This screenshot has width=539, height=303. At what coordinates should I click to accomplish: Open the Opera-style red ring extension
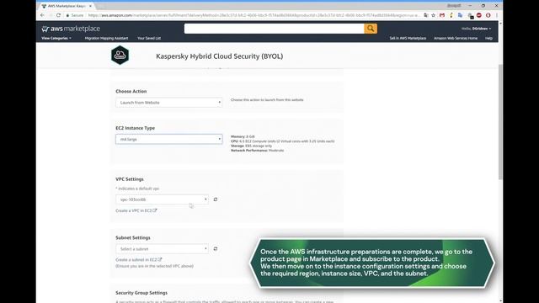488,15
